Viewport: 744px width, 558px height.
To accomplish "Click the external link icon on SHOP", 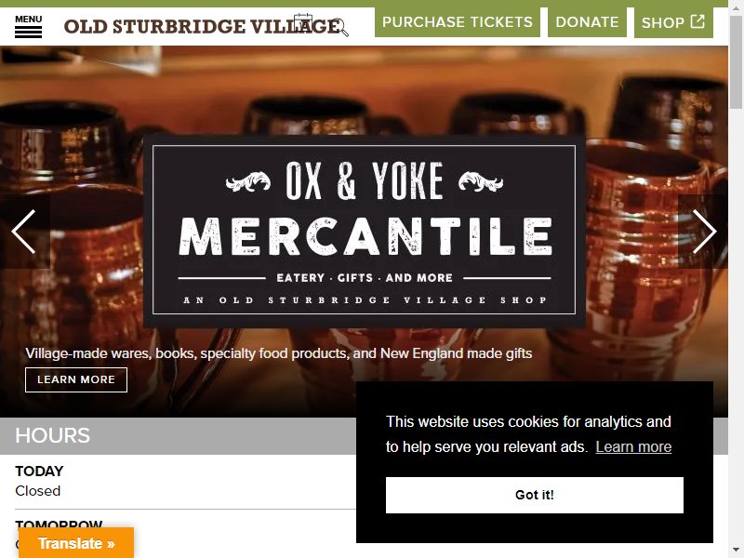I will click(697, 21).
